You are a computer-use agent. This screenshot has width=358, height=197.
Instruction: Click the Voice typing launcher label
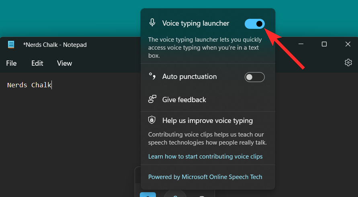click(x=196, y=24)
